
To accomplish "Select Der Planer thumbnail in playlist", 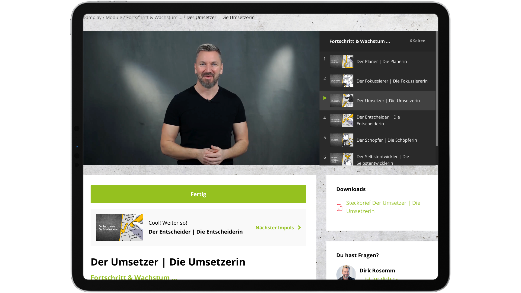I will [342, 62].
